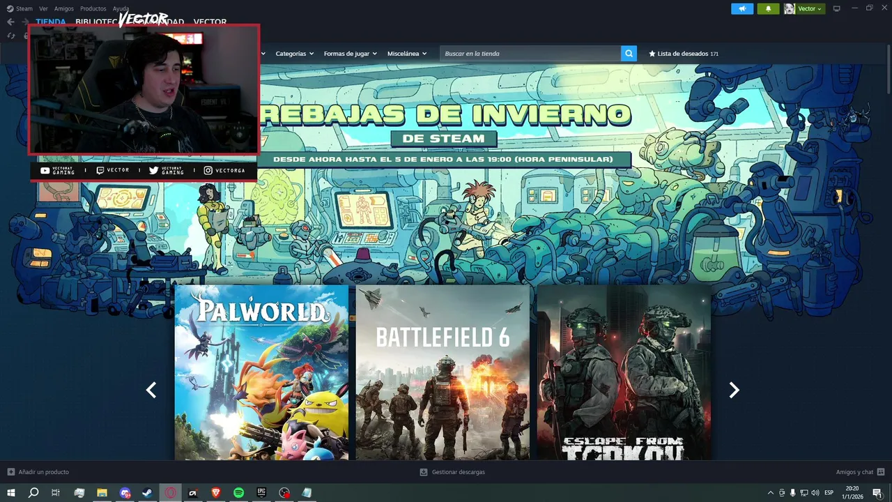Open the Amigos menu
The width and height of the screenshot is (892, 502).
[63, 8]
